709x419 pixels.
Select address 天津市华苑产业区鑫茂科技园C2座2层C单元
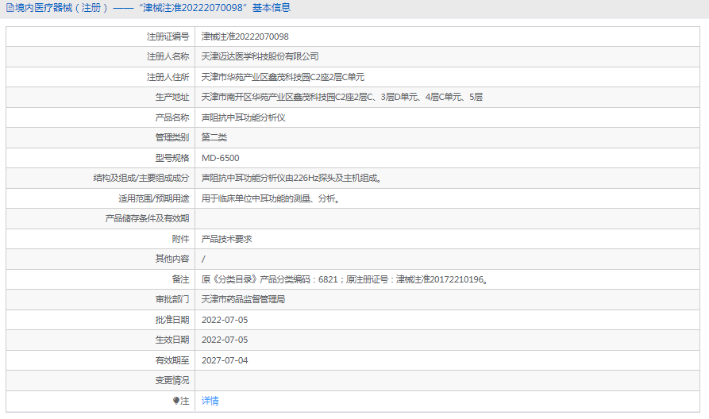[283, 77]
